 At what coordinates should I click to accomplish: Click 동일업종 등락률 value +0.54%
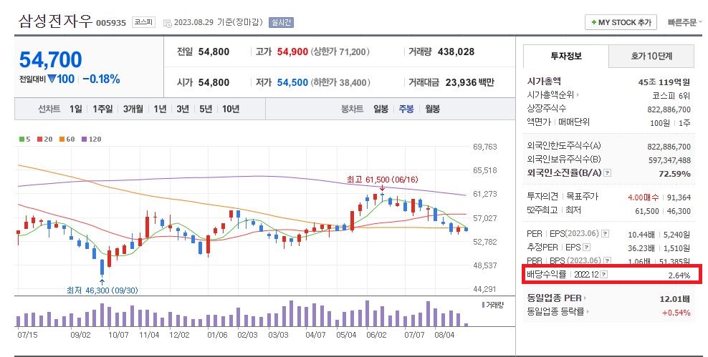pos(676,313)
